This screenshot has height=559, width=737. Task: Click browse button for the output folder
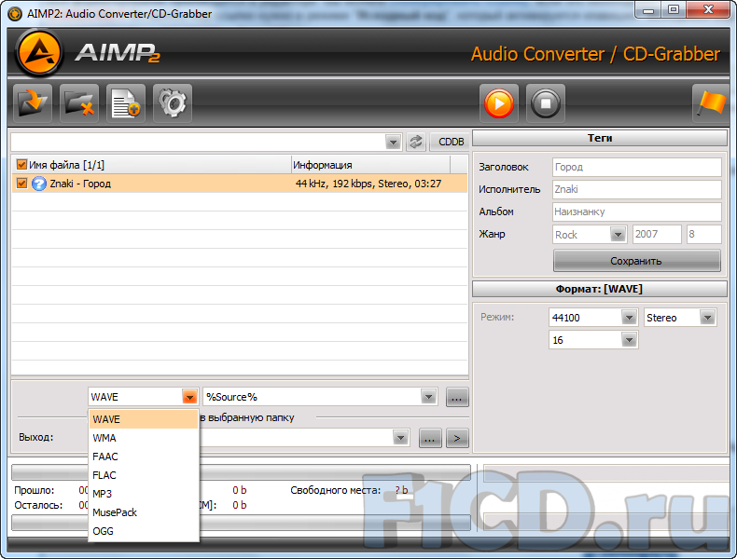tap(429, 439)
